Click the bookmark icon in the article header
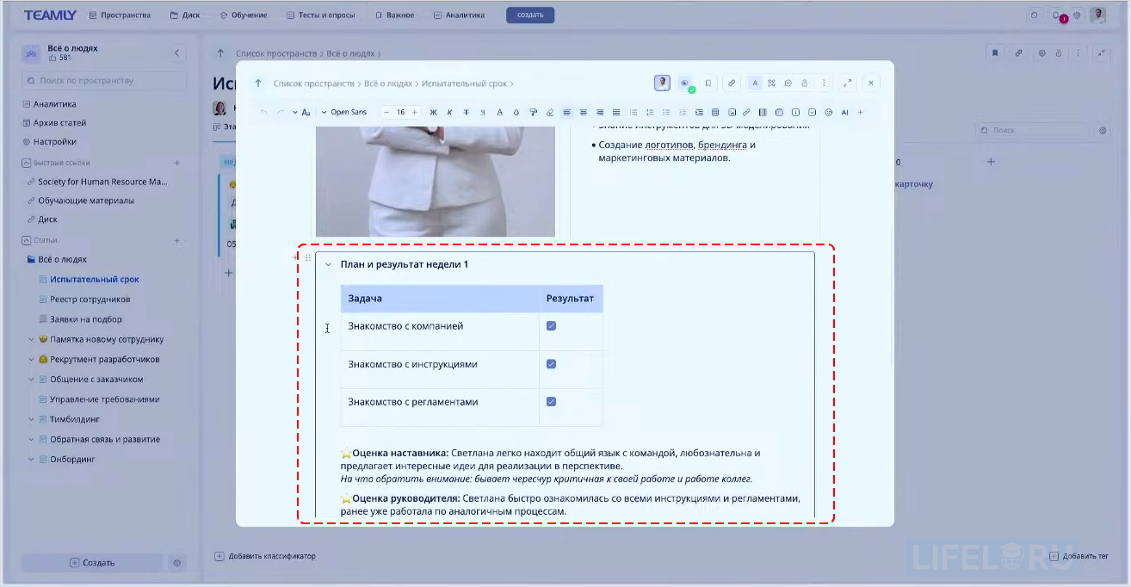Viewport: 1131px width, 587px height. [x=708, y=83]
